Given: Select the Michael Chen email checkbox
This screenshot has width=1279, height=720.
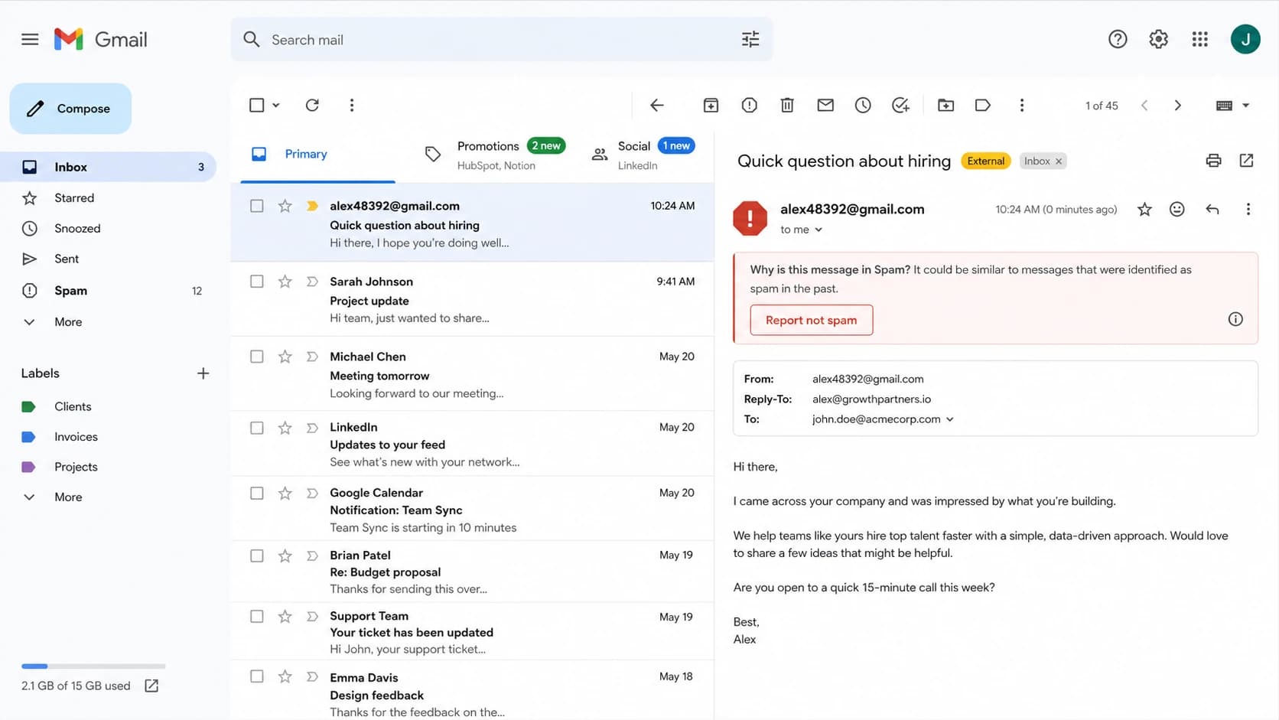Looking at the screenshot, I should pyautogui.click(x=257, y=357).
